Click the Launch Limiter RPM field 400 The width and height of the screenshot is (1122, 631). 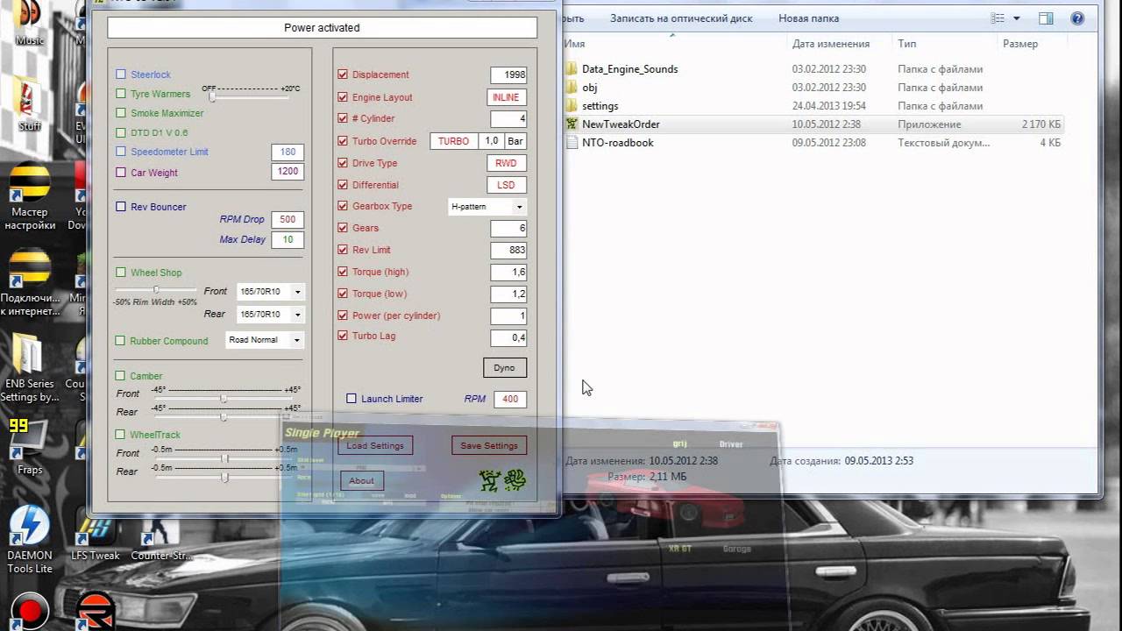pyautogui.click(x=510, y=399)
